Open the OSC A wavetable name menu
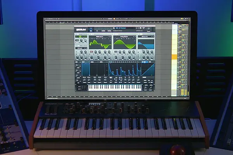Viewport: 233px width, 155px height. pos(99,37)
